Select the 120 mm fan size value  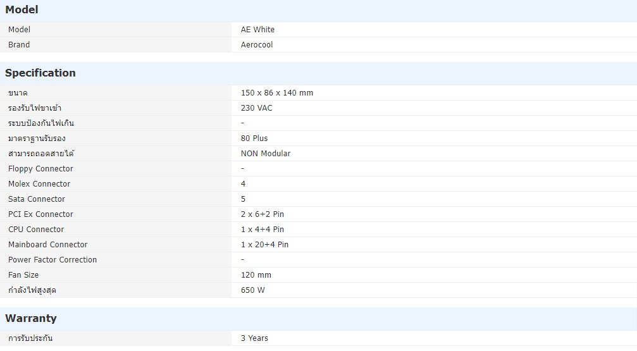(x=256, y=275)
